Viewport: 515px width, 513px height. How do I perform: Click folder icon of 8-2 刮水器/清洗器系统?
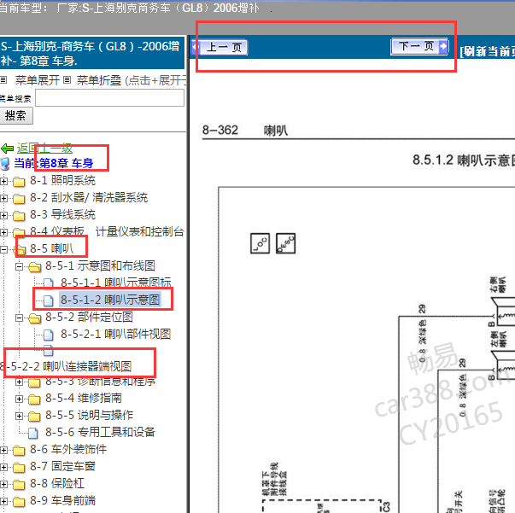pyautogui.click(x=19, y=199)
